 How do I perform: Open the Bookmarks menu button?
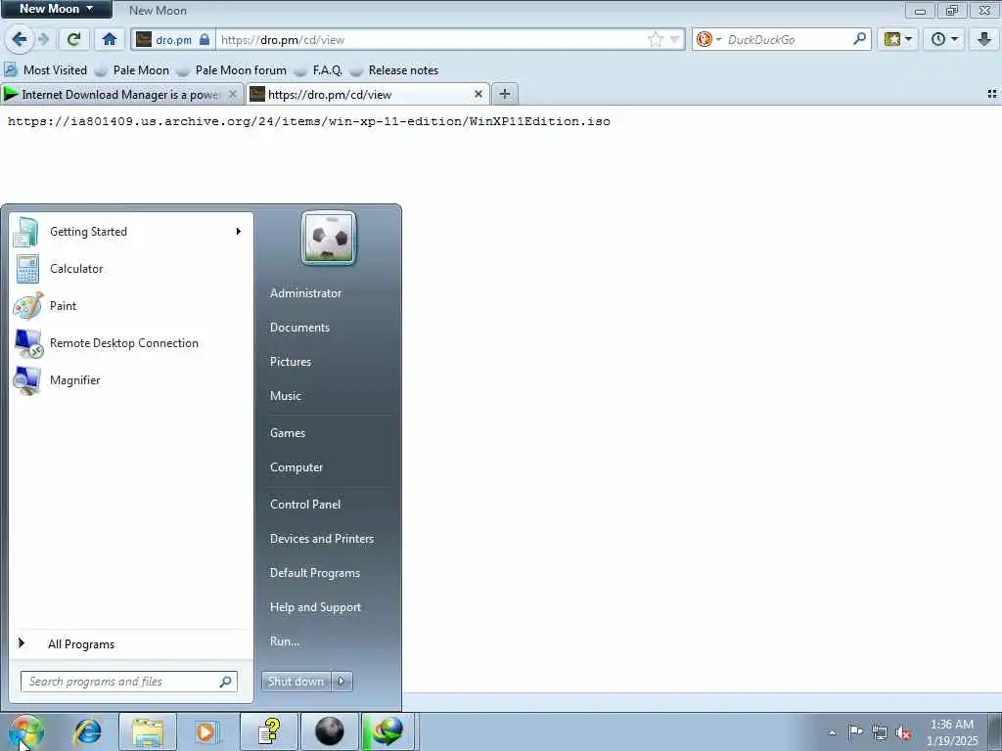[x=898, y=39]
